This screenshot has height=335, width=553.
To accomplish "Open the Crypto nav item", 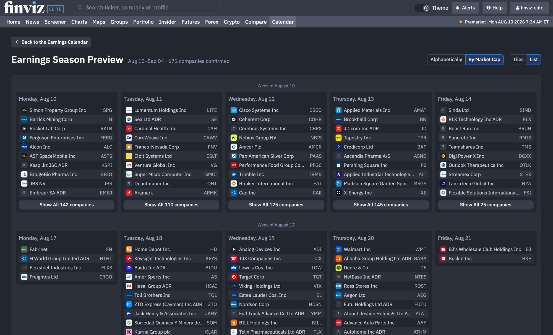I will click(x=232, y=22).
